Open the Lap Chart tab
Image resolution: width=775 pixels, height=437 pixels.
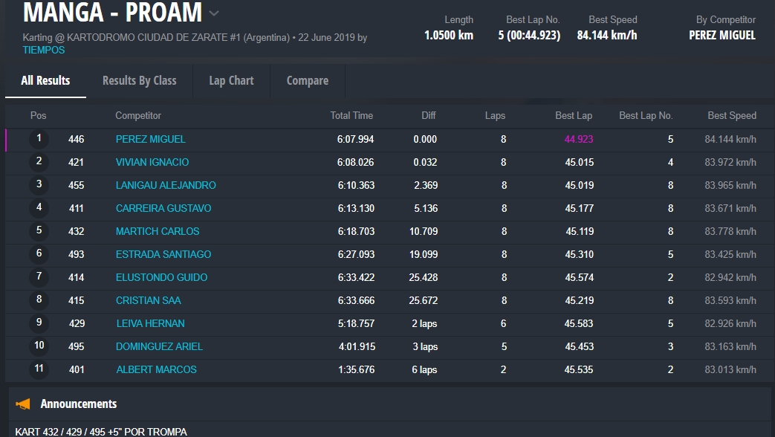[x=231, y=80]
